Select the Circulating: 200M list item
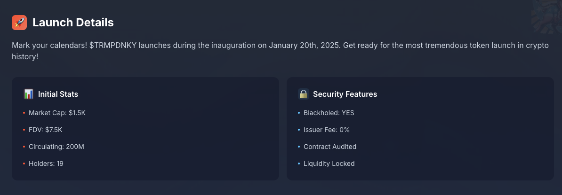Screen dimensions: 562x195 click(56, 147)
